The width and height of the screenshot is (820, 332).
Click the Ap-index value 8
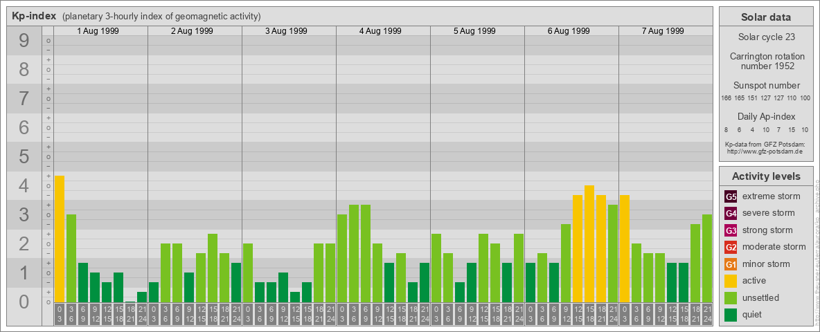pyautogui.click(x=727, y=129)
